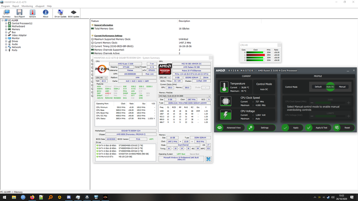The width and height of the screenshot is (358, 201).
Task: Open Firefox from the taskbar
Action: click(x=32, y=197)
